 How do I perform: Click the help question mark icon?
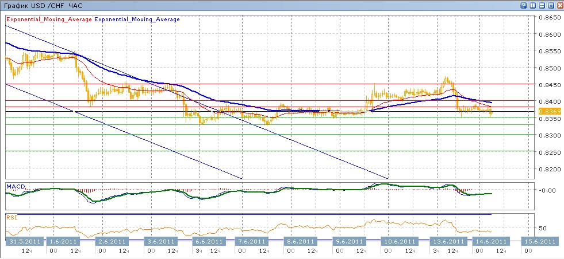(524, 5)
